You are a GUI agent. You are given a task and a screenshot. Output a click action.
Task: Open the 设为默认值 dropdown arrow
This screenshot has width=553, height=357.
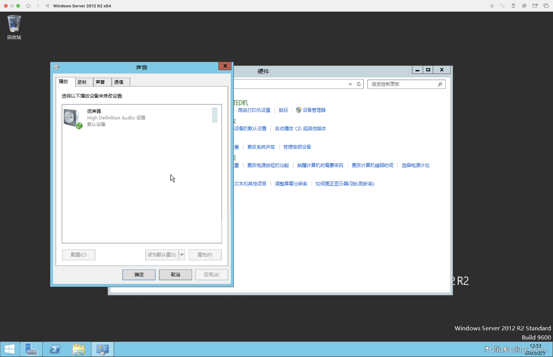click(182, 255)
